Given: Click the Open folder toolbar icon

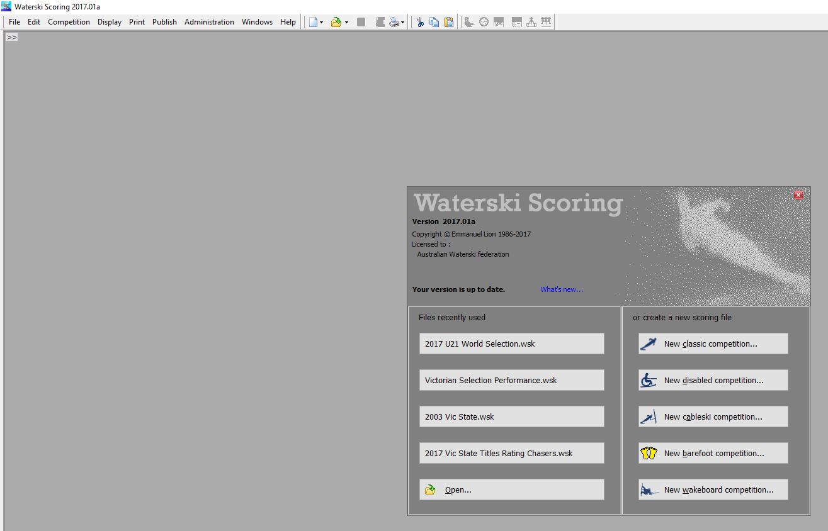Looking at the screenshot, I should [x=336, y=22].
